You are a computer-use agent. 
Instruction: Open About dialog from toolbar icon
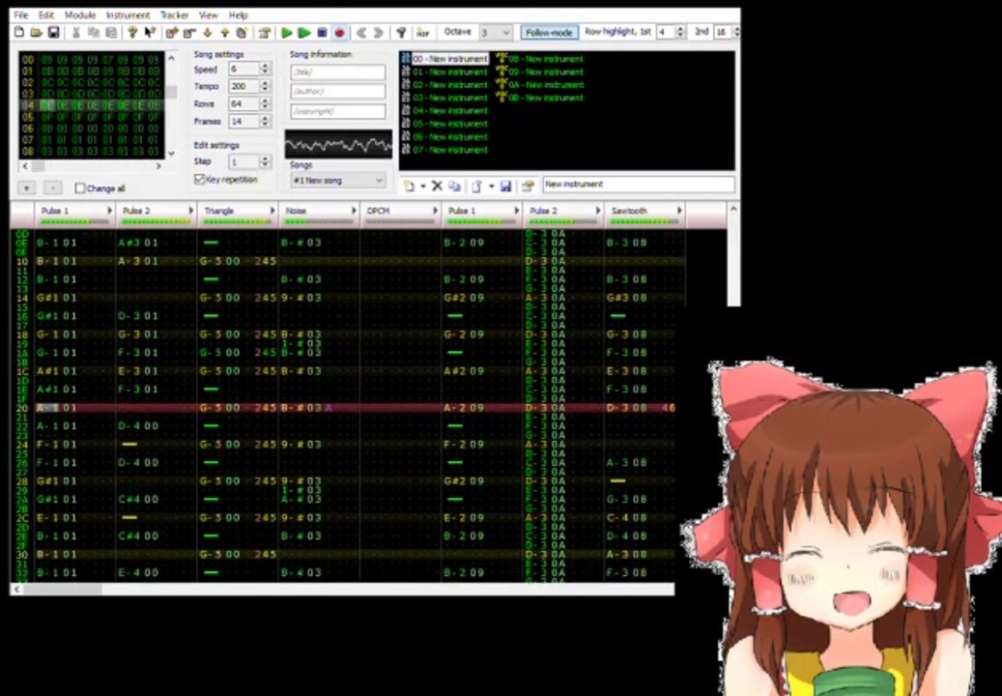click(x=132, y=33)
